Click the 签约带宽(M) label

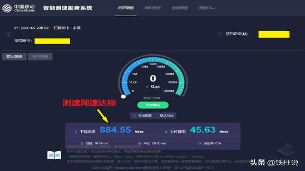236,34
